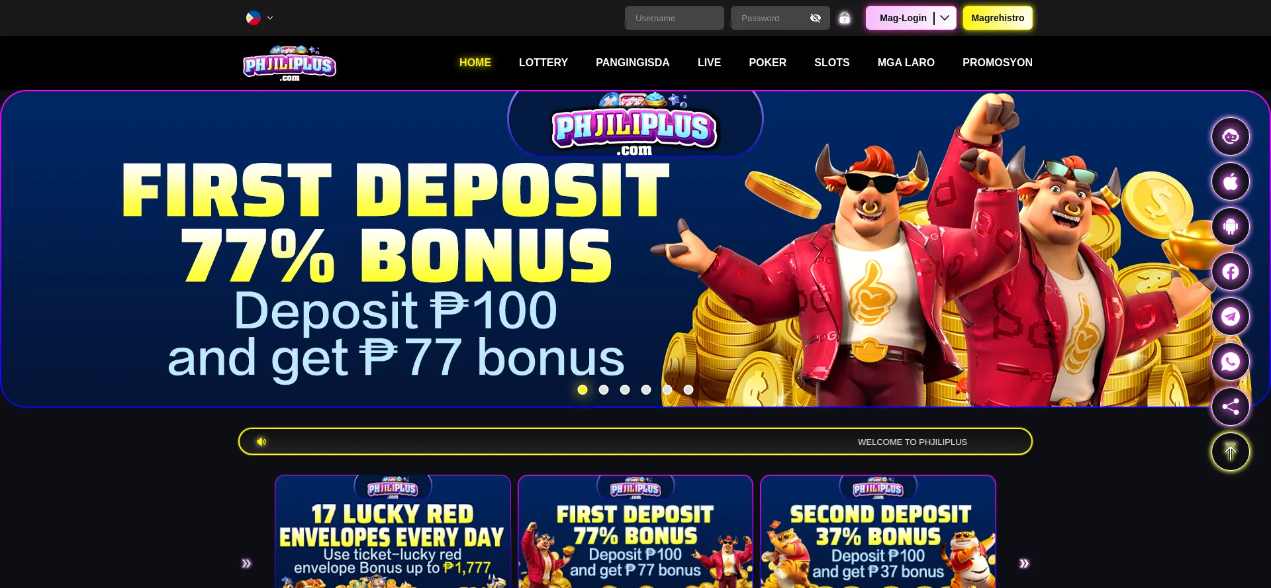The image size is (1271, 588).
Task: Click the Android app download icon
Action: pyautogui.click(x=1230, y=226)
